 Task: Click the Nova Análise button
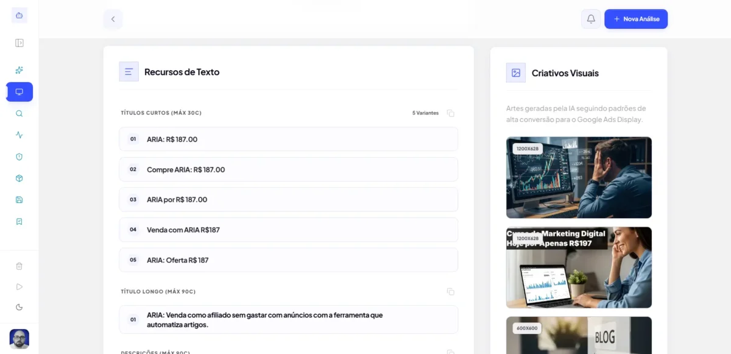click(636, 19)
